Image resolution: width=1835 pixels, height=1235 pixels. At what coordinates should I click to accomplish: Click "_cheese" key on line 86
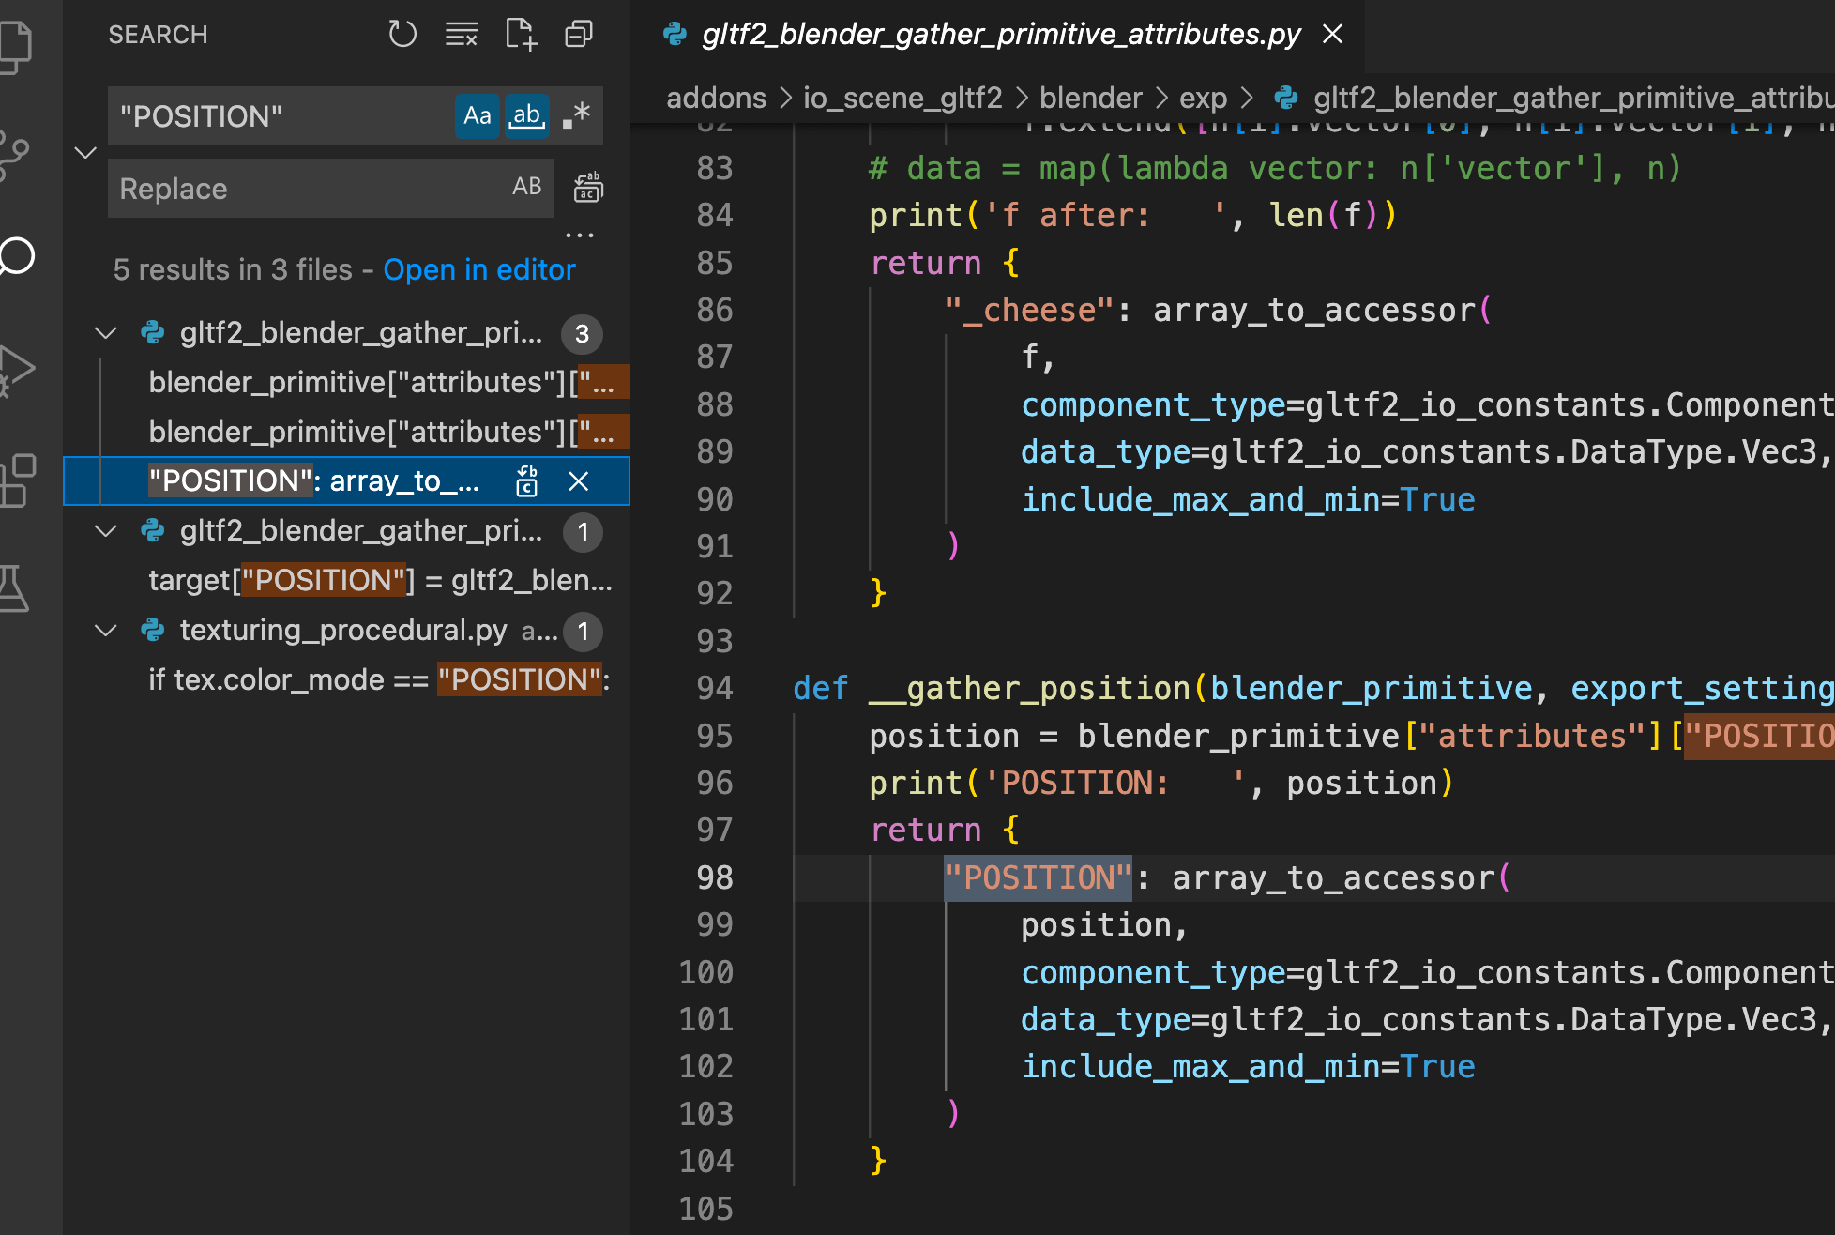coord(1029,311)
